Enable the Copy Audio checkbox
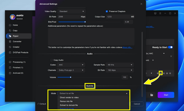Viewport: 184px width, 111px height. tap(51, 60)
